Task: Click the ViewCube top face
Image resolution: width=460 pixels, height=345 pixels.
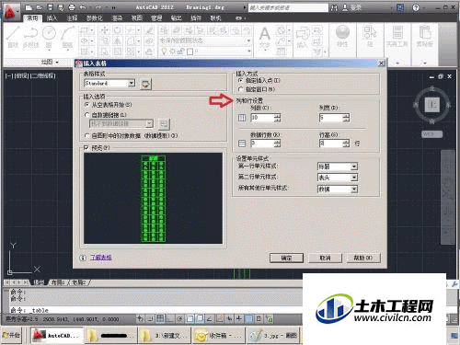Action: click(x=432, y=105)
